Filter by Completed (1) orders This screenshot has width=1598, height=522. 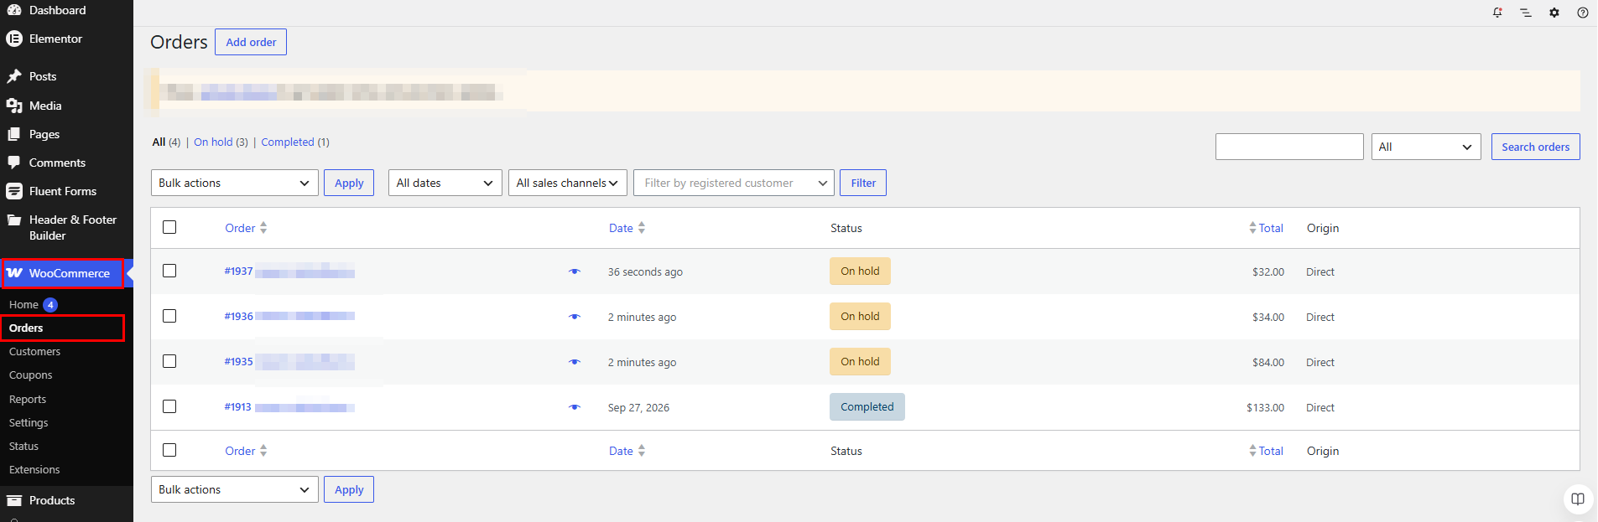point(295,142)
